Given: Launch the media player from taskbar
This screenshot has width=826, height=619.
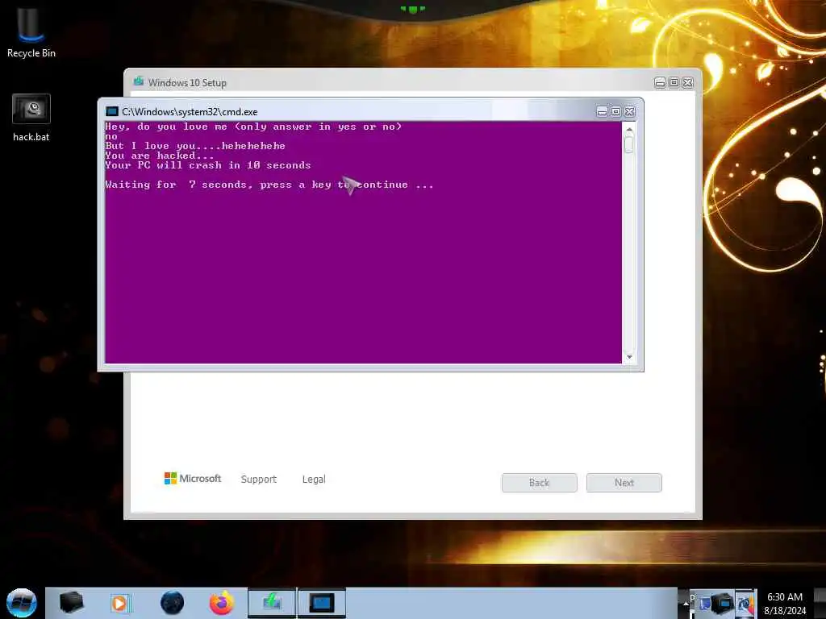Looking at the screenshot, I should tap(120, 603).
